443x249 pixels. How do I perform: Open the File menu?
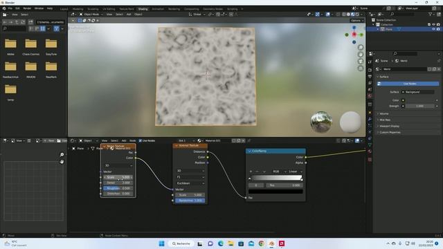pyautogui.click(x=10, y=8)
